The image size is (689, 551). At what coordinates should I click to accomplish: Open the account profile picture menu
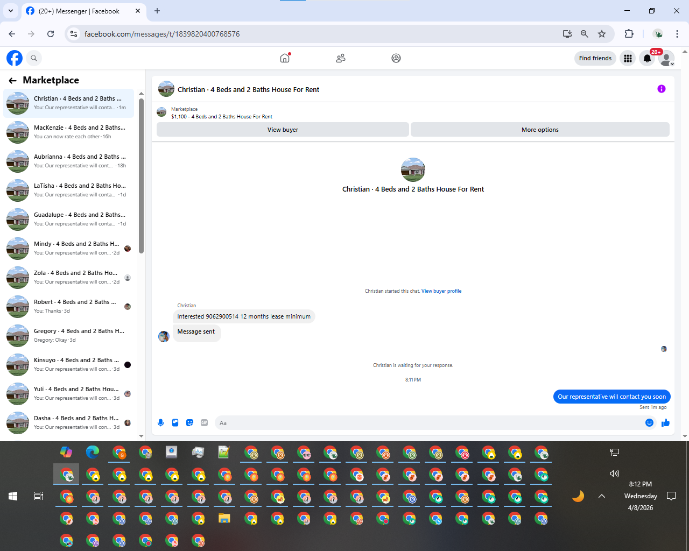pos(666,58)
